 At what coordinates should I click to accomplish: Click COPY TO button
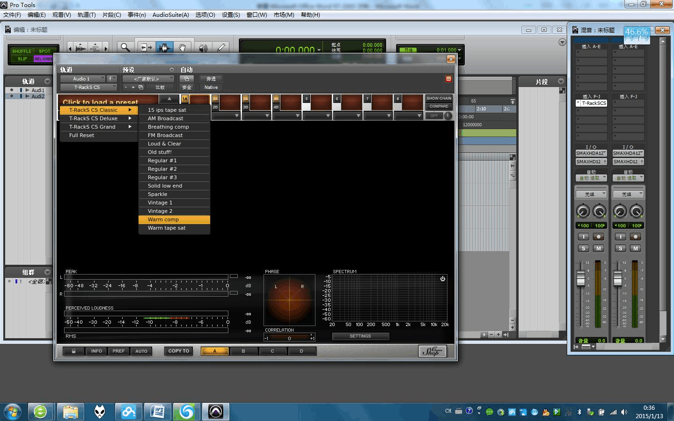179,351
